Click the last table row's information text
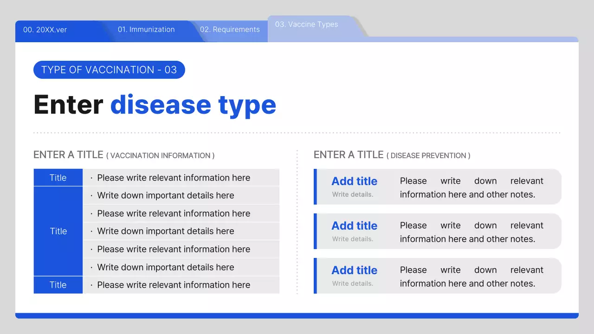Image resolution: width=594 pixels, height=334 pixels. click(173, 285)
